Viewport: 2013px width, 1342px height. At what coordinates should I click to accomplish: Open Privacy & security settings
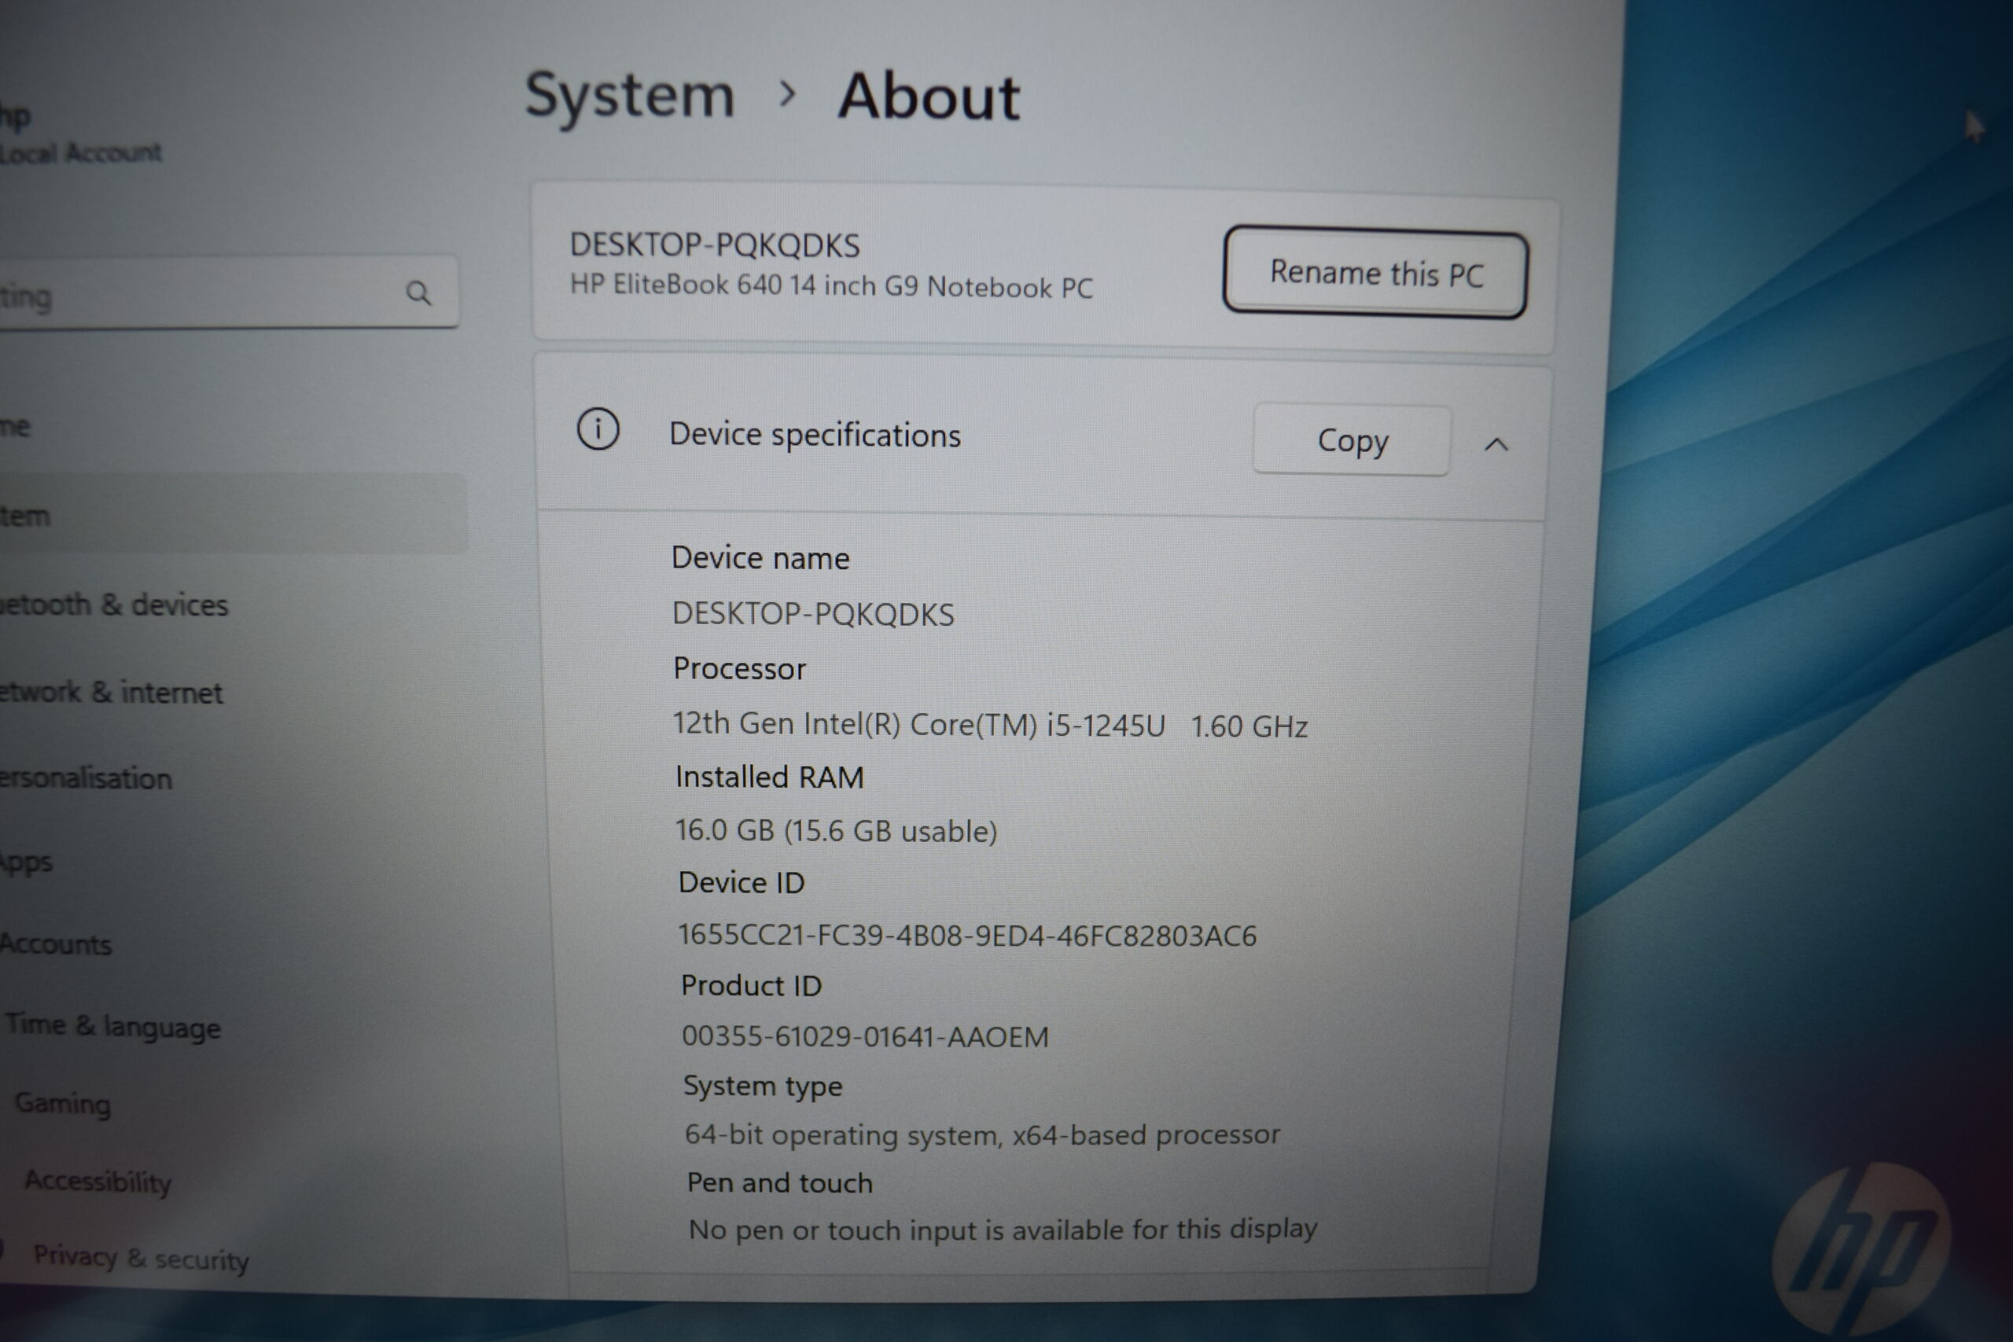click(141, 1258)
